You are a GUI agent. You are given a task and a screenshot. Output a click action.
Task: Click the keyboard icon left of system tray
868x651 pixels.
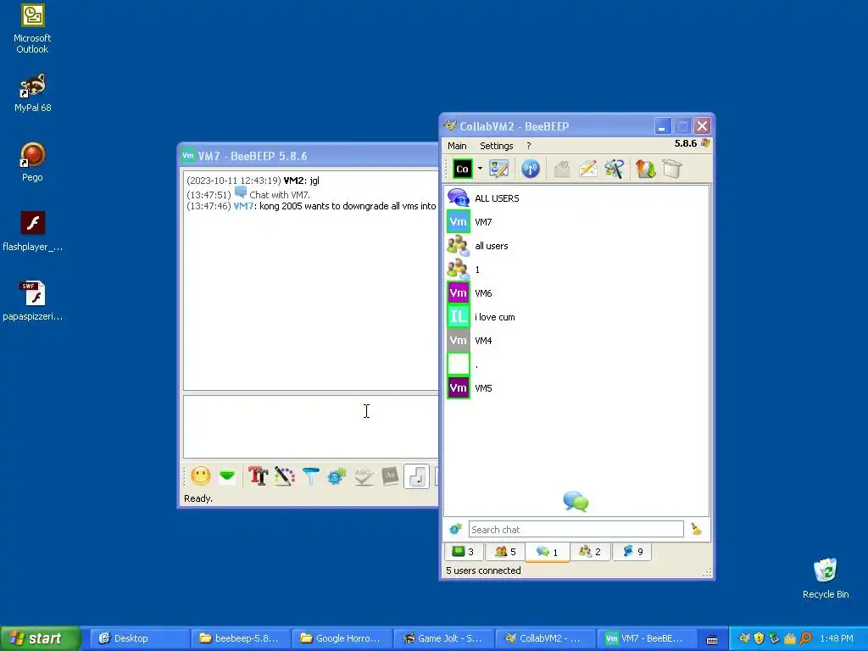coord(712,639)
